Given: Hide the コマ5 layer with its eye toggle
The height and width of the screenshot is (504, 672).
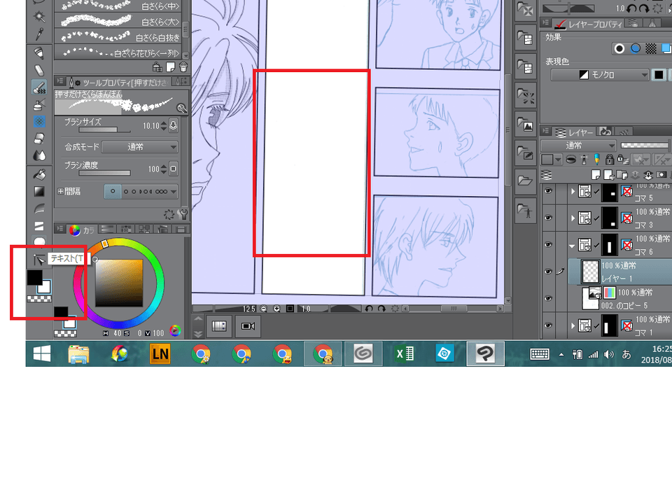Looking at the screenshot, I should (548, 190).
